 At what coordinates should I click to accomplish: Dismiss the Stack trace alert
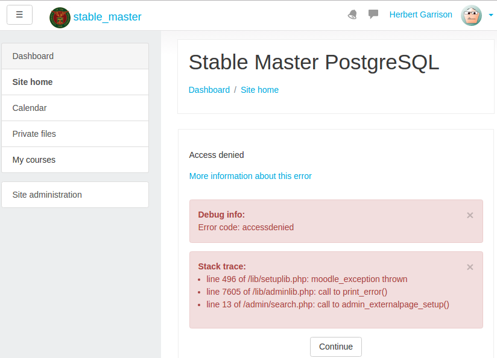pyautogui.click(x=470, y=267)
